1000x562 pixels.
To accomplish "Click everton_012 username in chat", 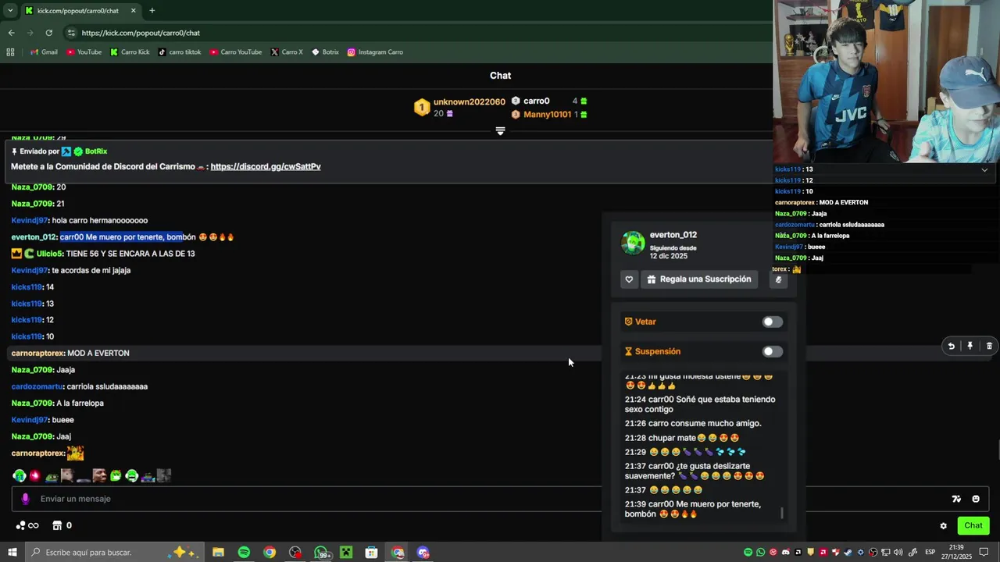I will pyautogui.click(x=34, y=237).
